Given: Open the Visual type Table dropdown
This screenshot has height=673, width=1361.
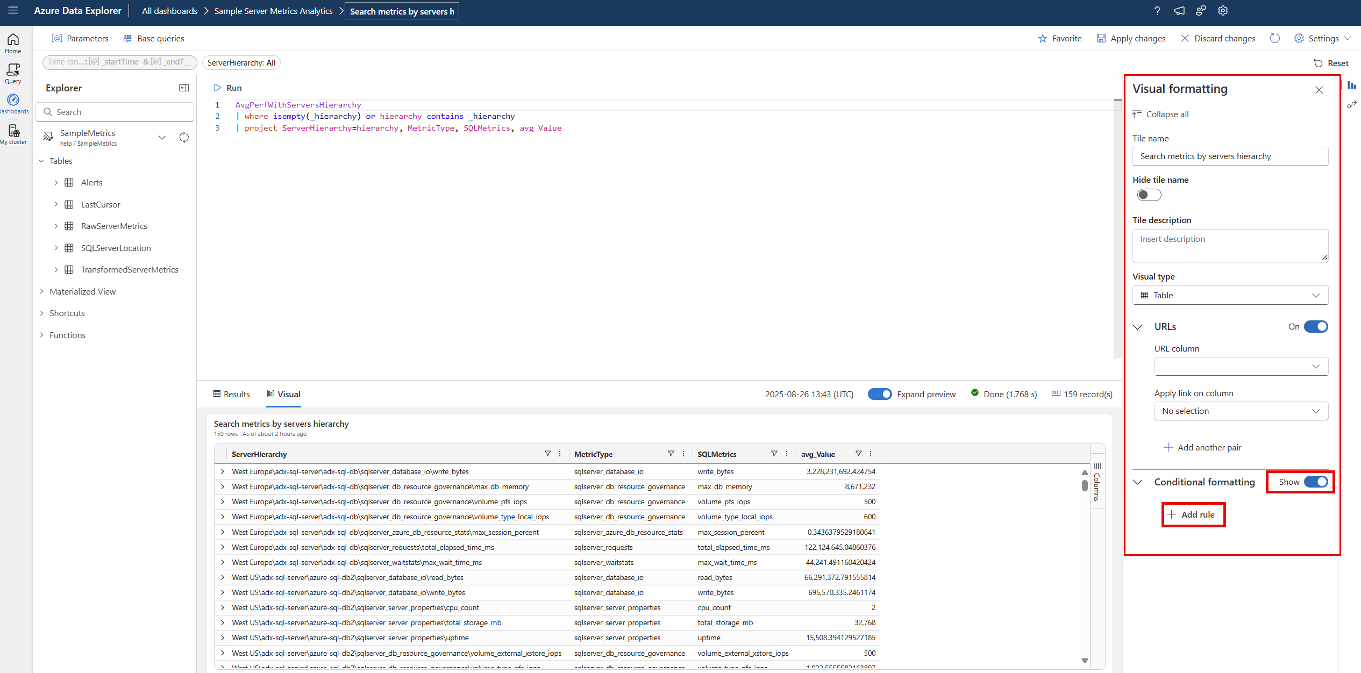Looking at the screenshot, I should (x=1230, y=295).
